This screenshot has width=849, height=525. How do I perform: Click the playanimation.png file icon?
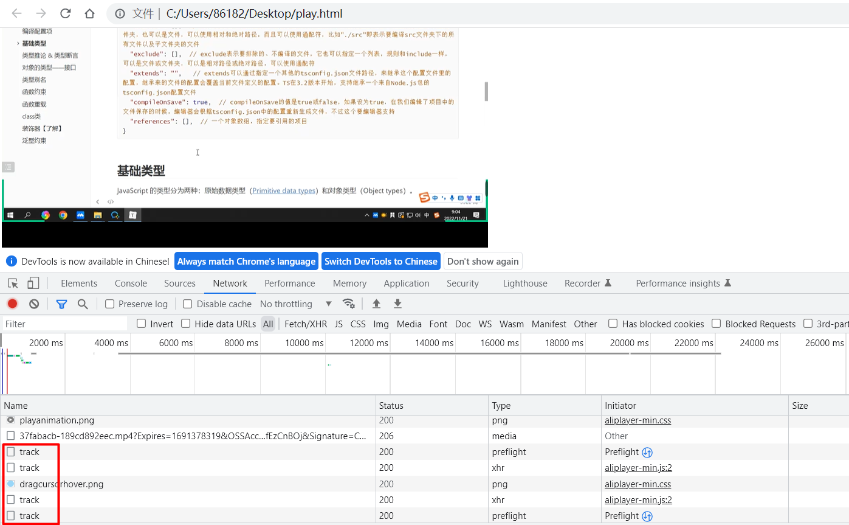pos(10,420)
